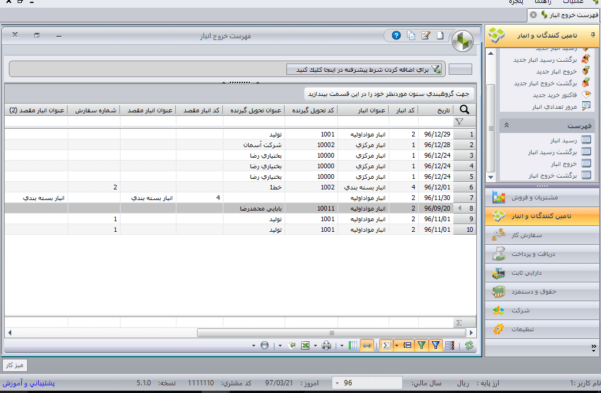The height and width of the screenshot is (393, 601).
Task: Select حقوق و دستمزد module in sidebar
Action: (542, 291)
